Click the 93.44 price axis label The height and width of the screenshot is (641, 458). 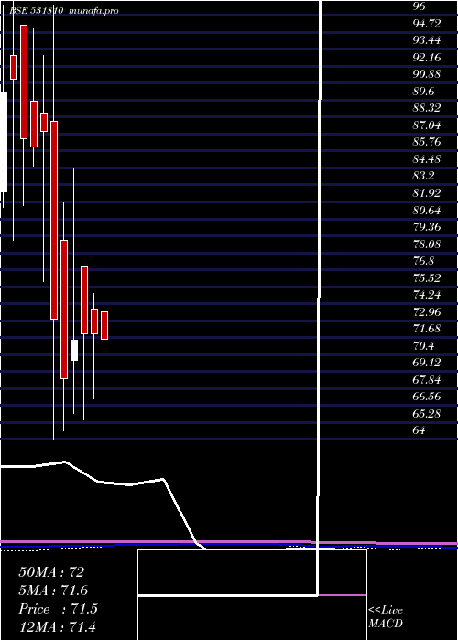point(427,40)
